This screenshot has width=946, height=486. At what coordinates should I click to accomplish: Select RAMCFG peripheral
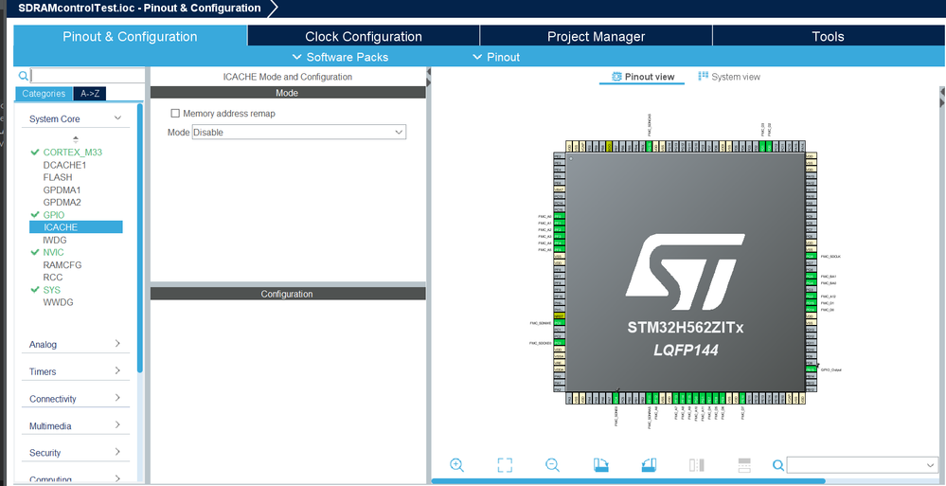pos(62,265)
